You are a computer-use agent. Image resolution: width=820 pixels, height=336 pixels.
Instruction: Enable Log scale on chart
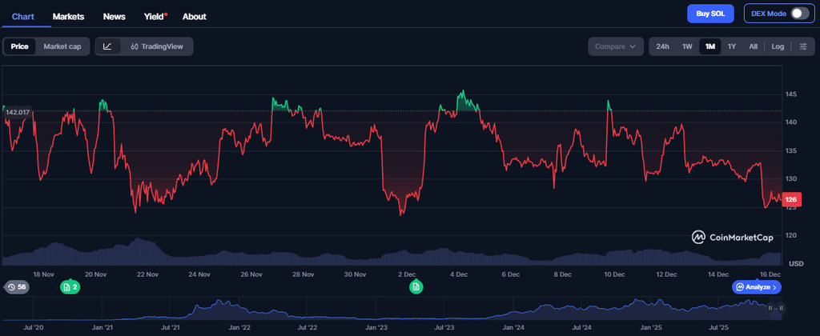[778, 46]
